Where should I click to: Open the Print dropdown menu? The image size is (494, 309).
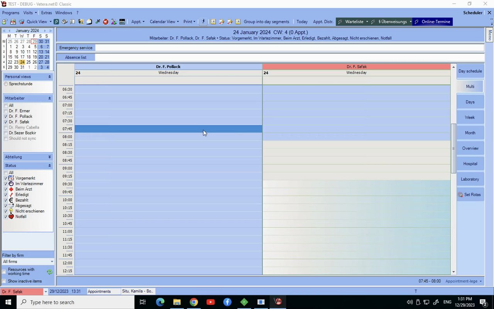click(x=189, y=22)
